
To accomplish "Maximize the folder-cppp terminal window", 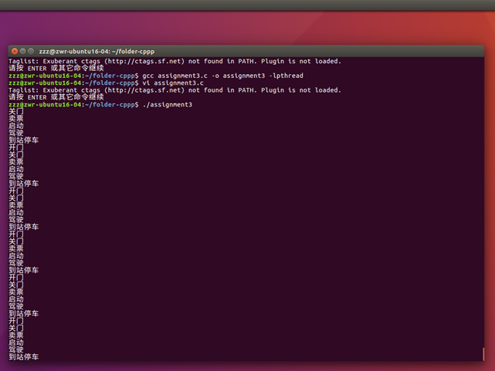I will 31,51.
